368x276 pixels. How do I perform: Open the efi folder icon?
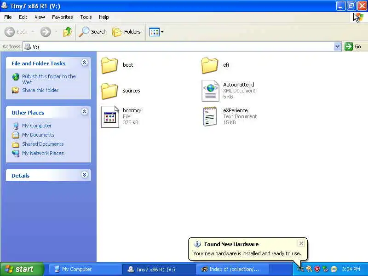[210, 66]
